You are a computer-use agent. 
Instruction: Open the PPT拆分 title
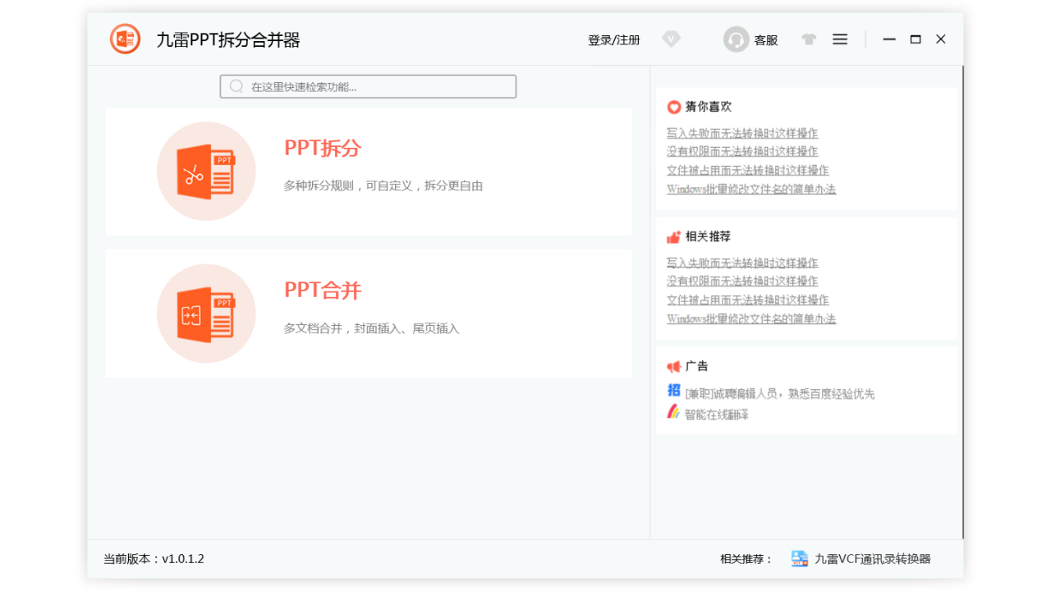click(323, 149)
